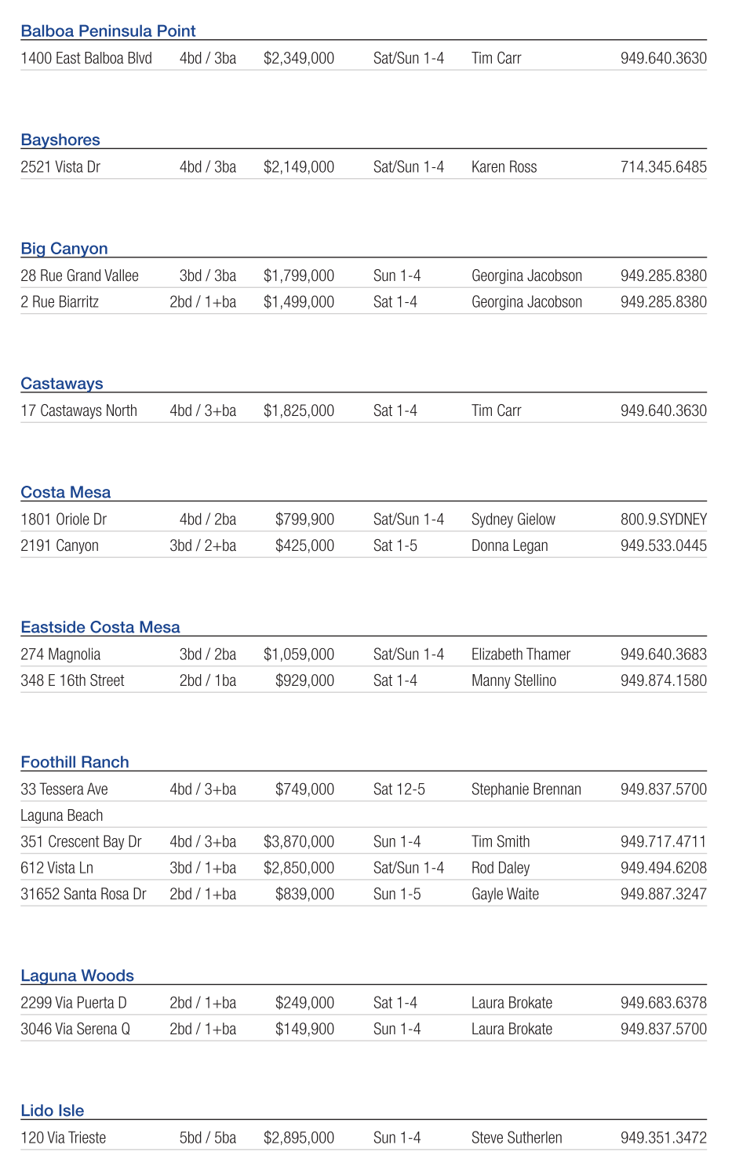Click the $1,499,000 price for 2 Rue Biarritz
The width and height of the screenshot is (732, 1163).
coord(299,302)
